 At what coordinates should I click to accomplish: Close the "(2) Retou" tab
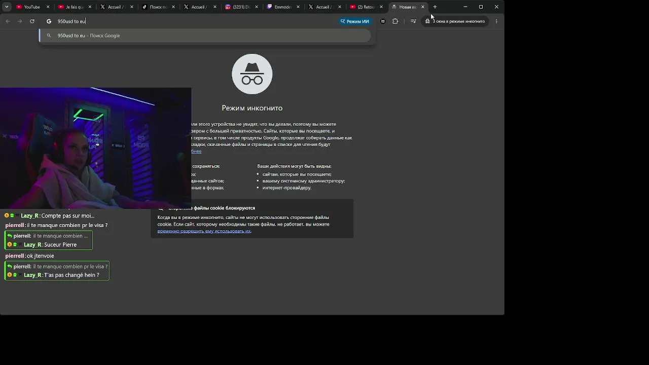(381, 7)
